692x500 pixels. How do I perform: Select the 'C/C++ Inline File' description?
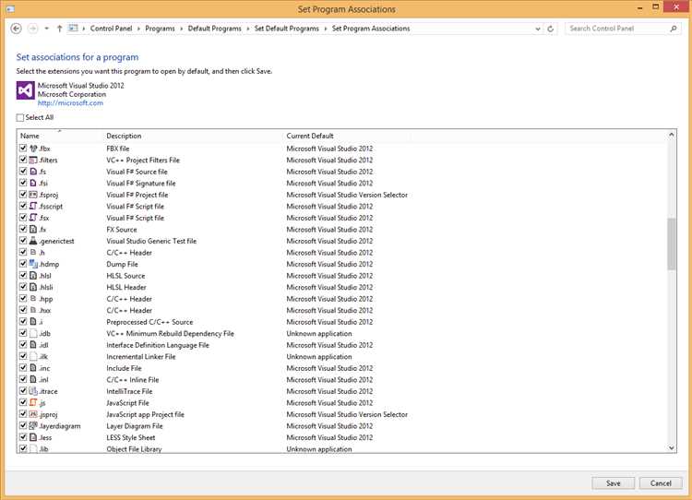point(132,379)
